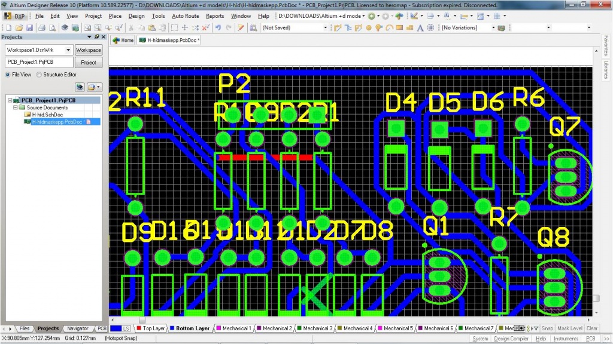Click the current layer color swatch LS
Screen dimensions: 613x344
(x=120, y=328)
